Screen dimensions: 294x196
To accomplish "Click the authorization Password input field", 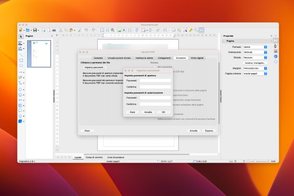I will pyautogui.click(x=155, y=98).
